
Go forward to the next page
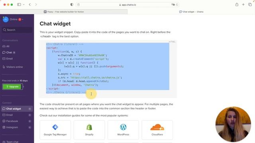pos(36,4)
